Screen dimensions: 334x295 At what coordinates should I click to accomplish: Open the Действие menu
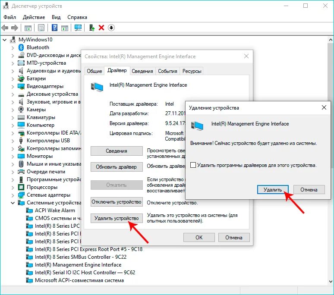point(34,17)
